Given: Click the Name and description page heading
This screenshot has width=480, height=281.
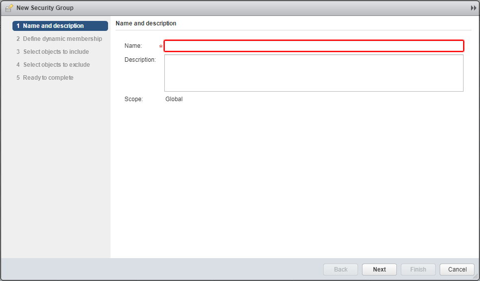Looking at the screenshot, I should [146, 23].
